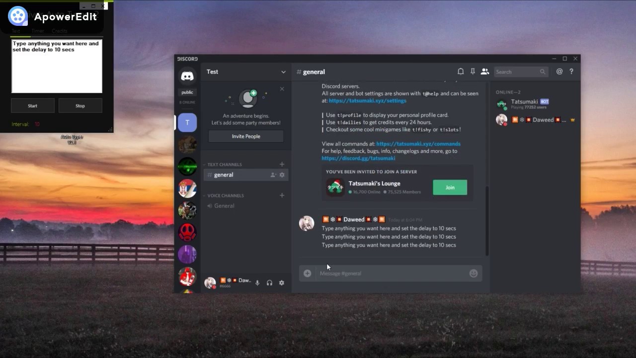Screen dimensions: 636x358
Task: Click the Auto Typer text area
Action: click(x=57, y=66)
